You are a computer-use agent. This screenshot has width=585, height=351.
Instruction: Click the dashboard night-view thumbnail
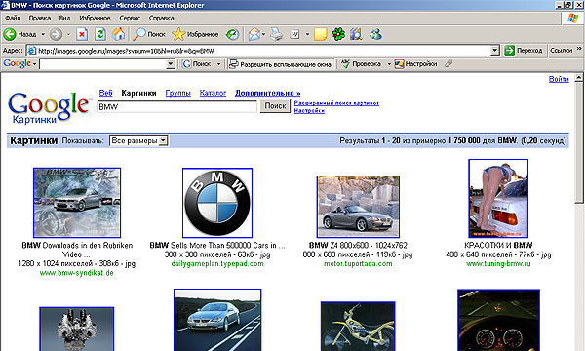(498, 320)
